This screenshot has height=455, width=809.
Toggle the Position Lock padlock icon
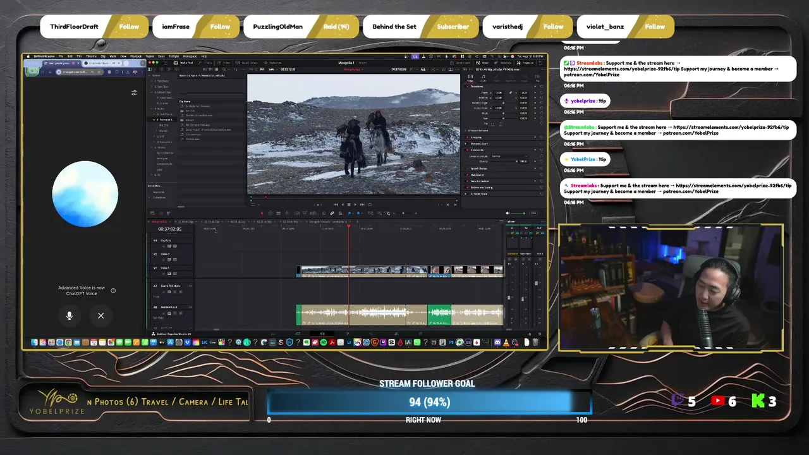[x=340, y=213]
